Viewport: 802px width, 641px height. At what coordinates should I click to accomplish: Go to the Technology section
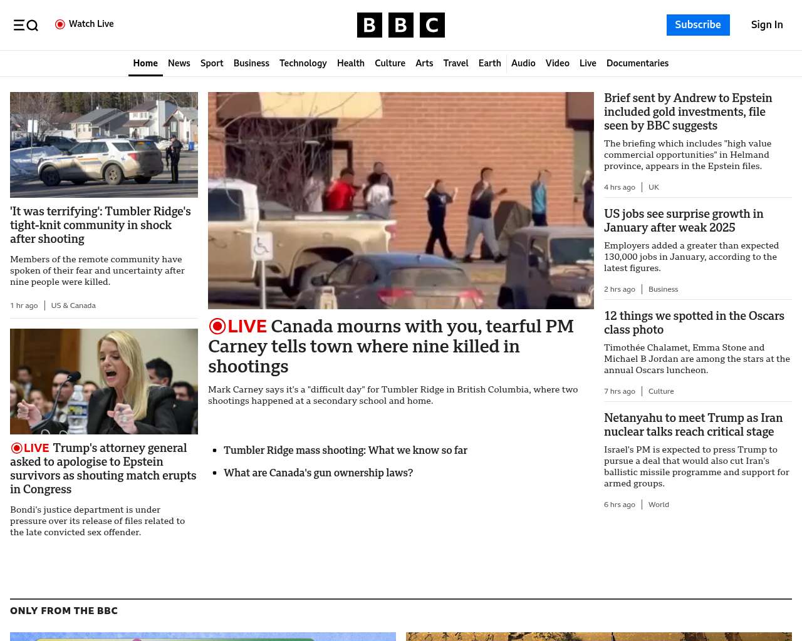(x=303, y=63)
